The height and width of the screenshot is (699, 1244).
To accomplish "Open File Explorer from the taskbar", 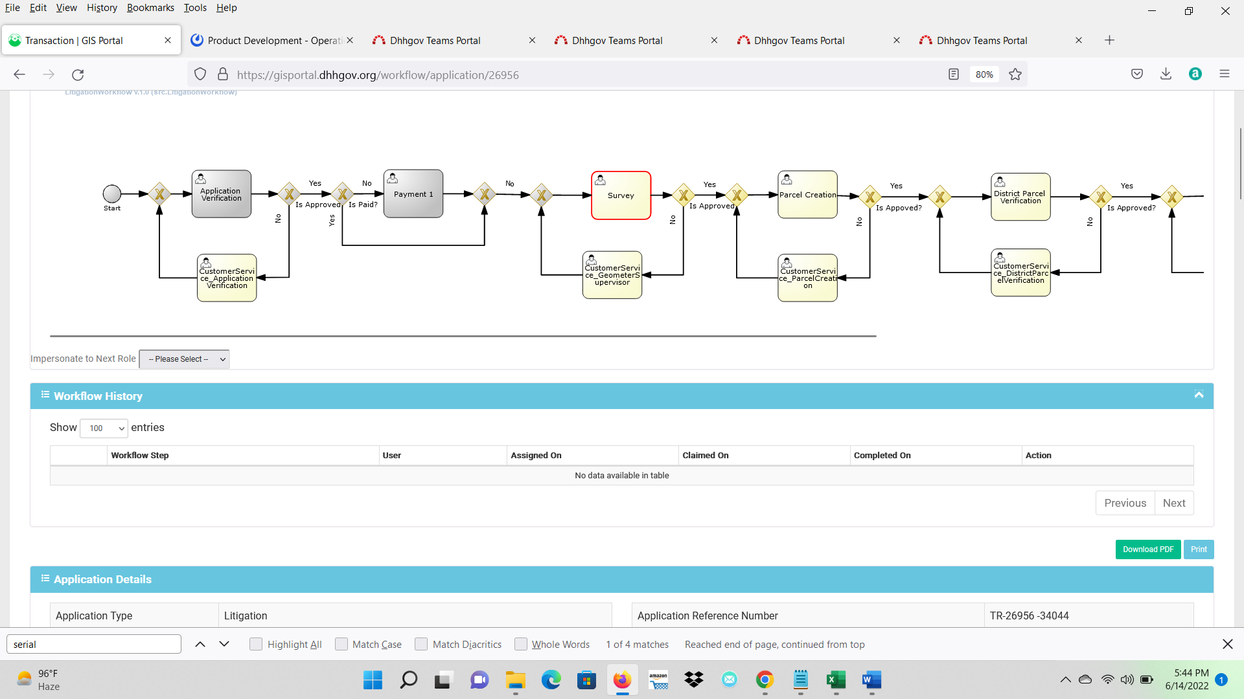I will (515, 680).
